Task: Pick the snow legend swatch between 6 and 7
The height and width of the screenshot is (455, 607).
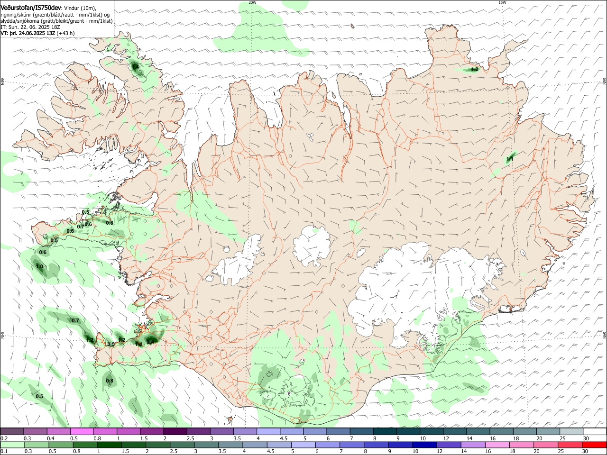Action: [339, 432]
